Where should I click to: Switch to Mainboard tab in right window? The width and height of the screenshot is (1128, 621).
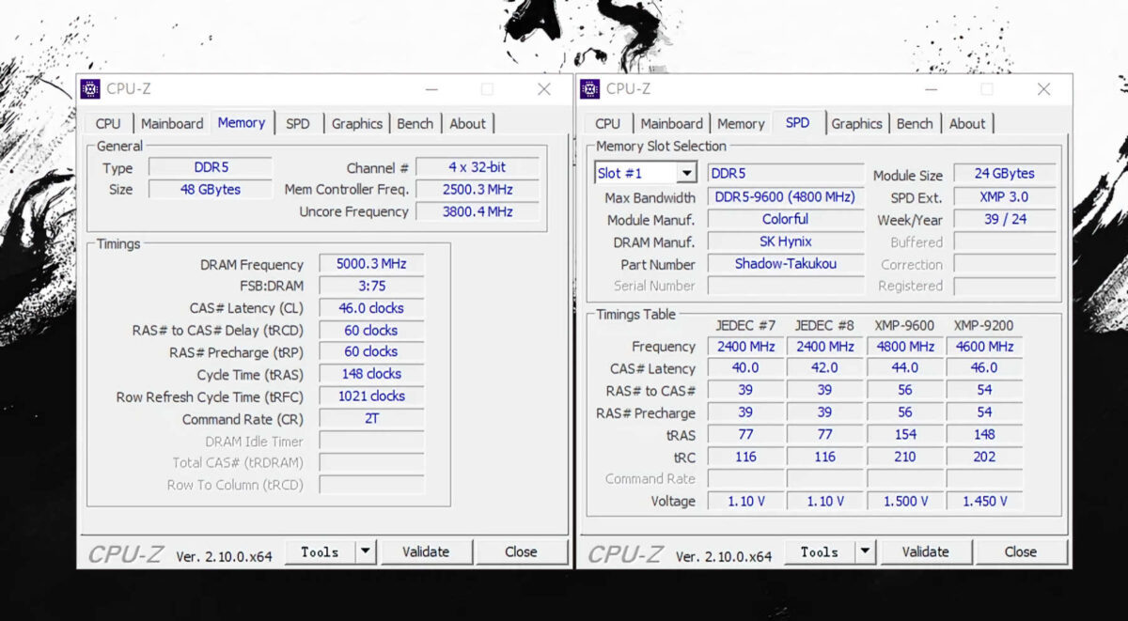[x=672, y=123]
